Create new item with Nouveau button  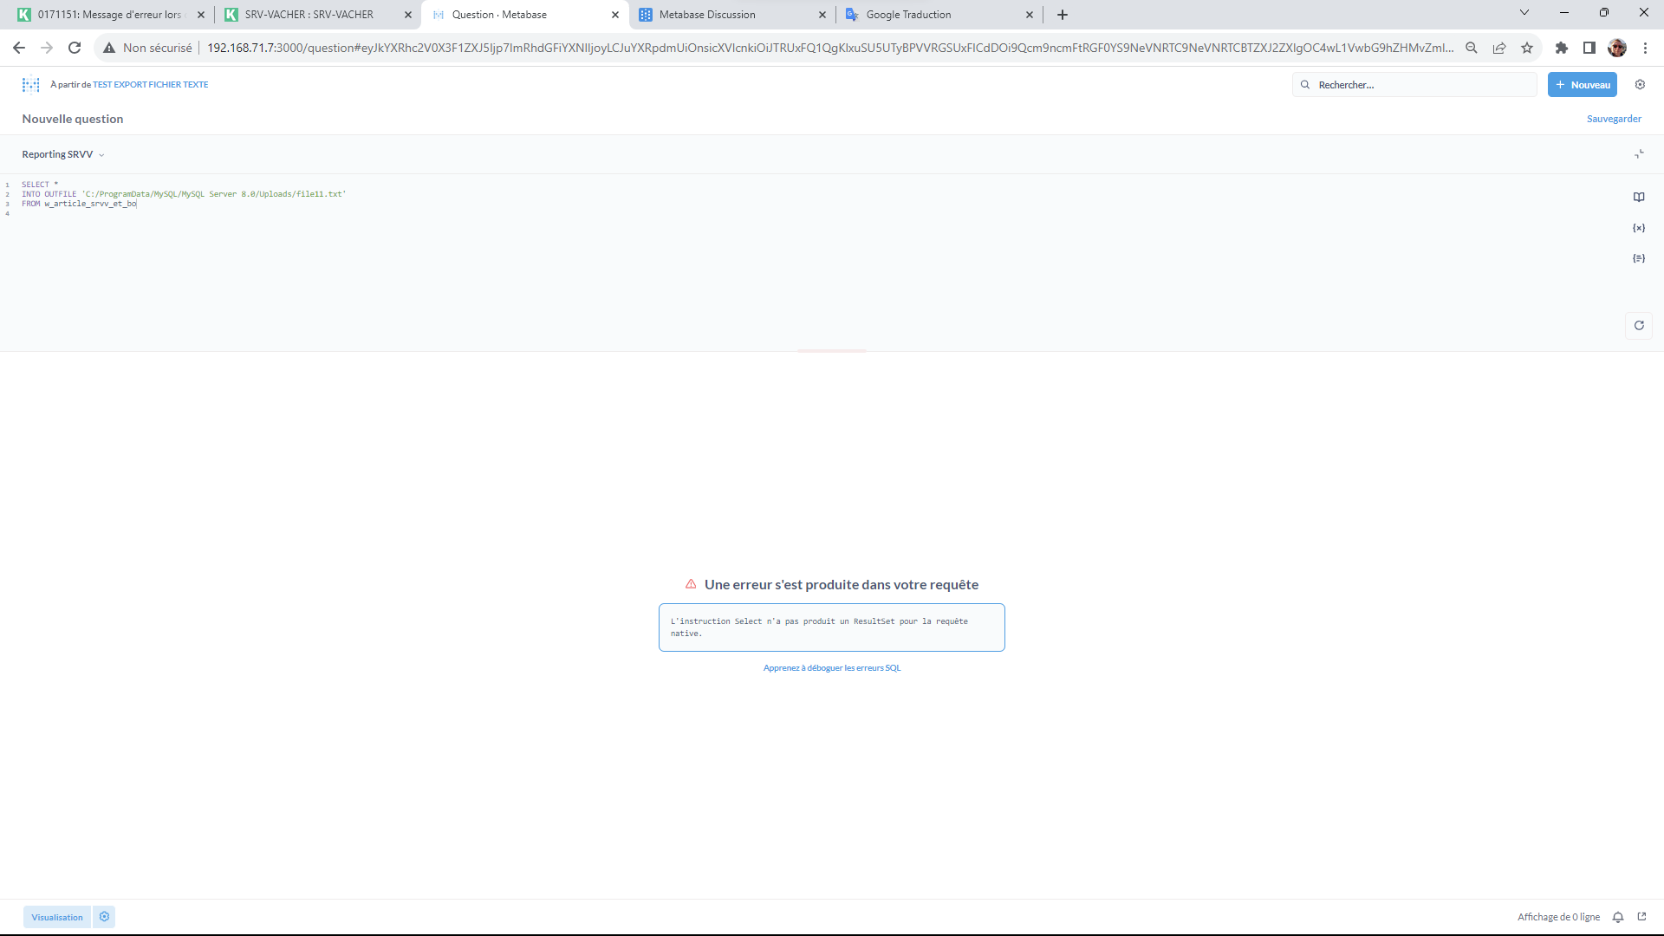pos(1582,85)
